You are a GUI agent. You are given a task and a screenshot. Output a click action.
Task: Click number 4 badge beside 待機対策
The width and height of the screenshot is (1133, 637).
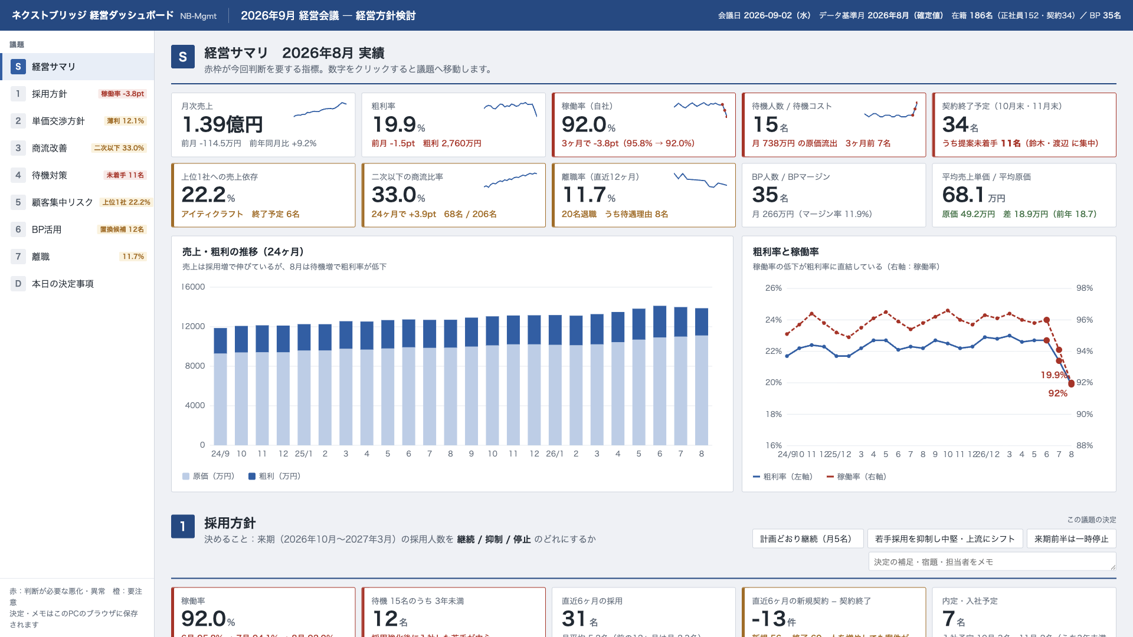pos(18,175)
